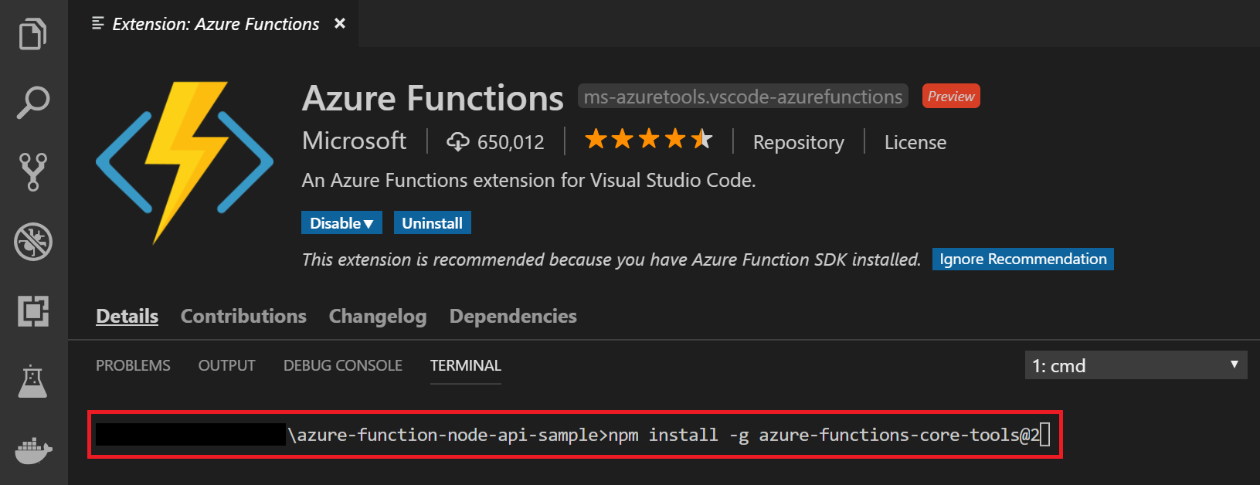
Task: Open the Disable dropdown button
Action: point(341,222)
